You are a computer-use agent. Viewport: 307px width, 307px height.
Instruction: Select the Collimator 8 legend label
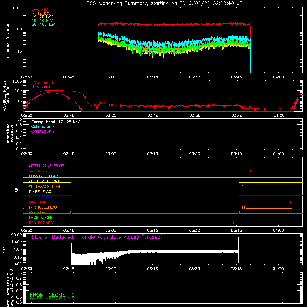point(43,127)
